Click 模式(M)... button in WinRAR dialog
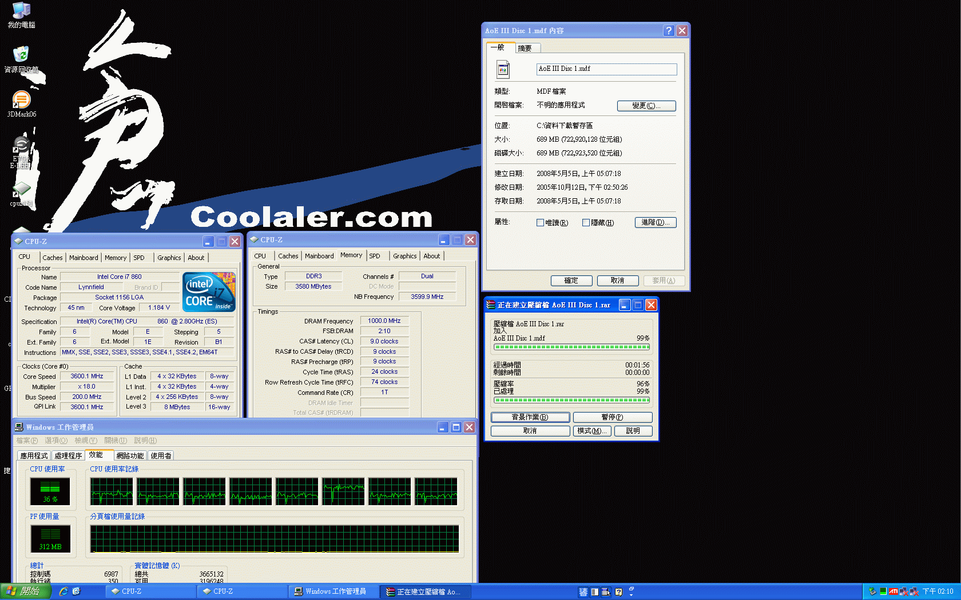 [592, 431]
